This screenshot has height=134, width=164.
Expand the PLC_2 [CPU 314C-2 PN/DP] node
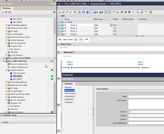(4, 58)
